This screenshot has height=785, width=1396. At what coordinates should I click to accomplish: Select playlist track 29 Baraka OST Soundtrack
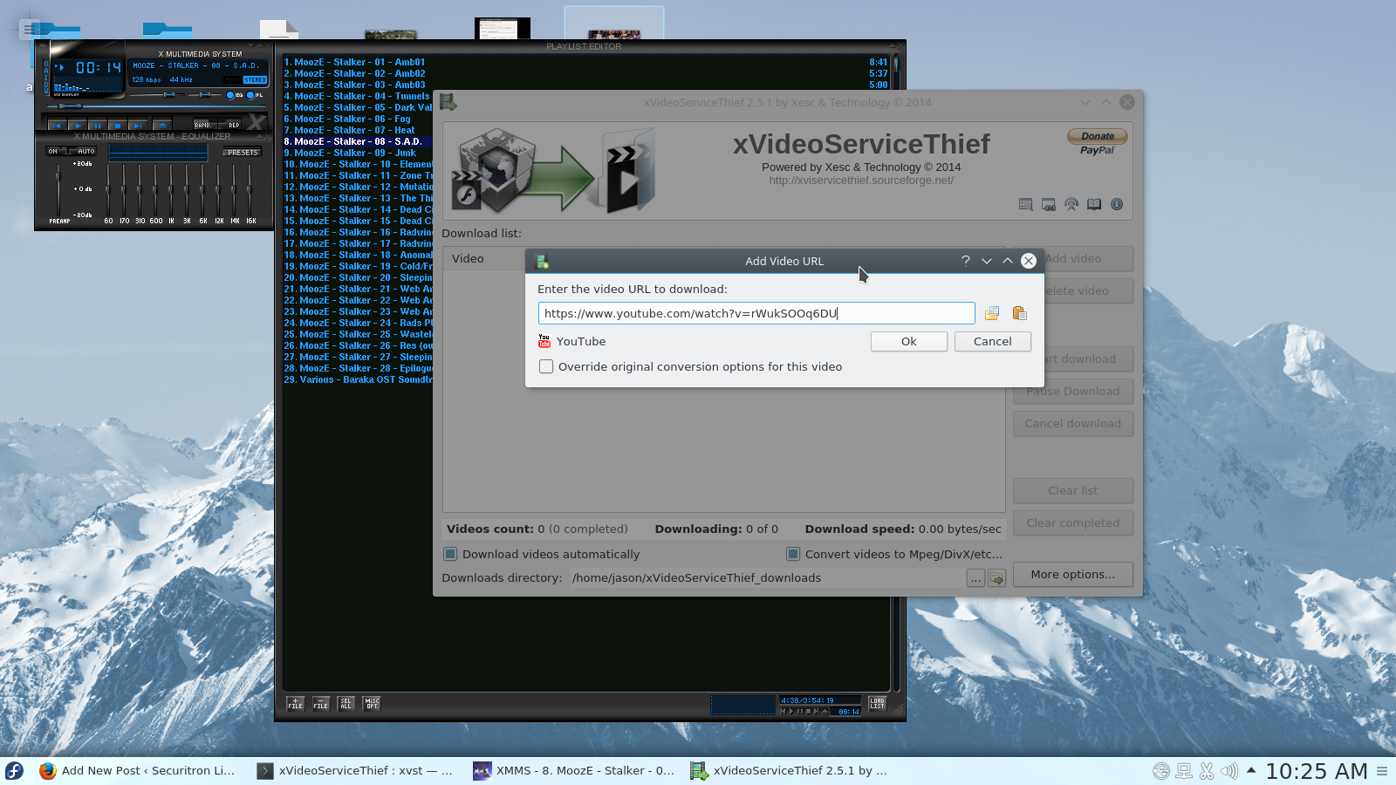358,379
